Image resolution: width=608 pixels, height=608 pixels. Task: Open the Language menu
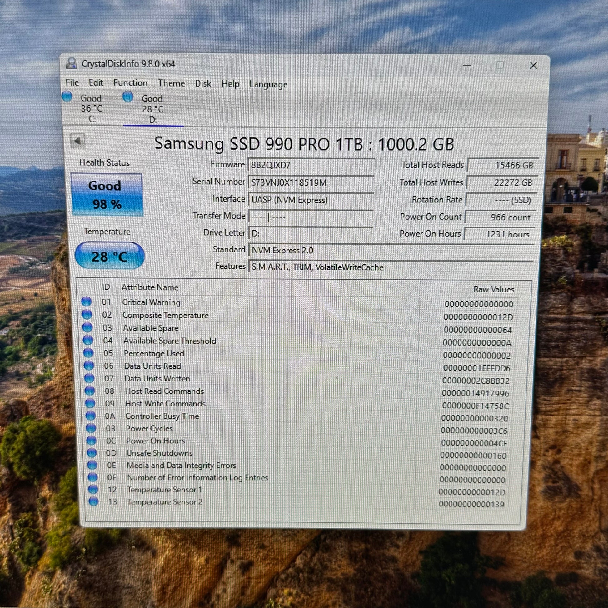pos(268,84)
